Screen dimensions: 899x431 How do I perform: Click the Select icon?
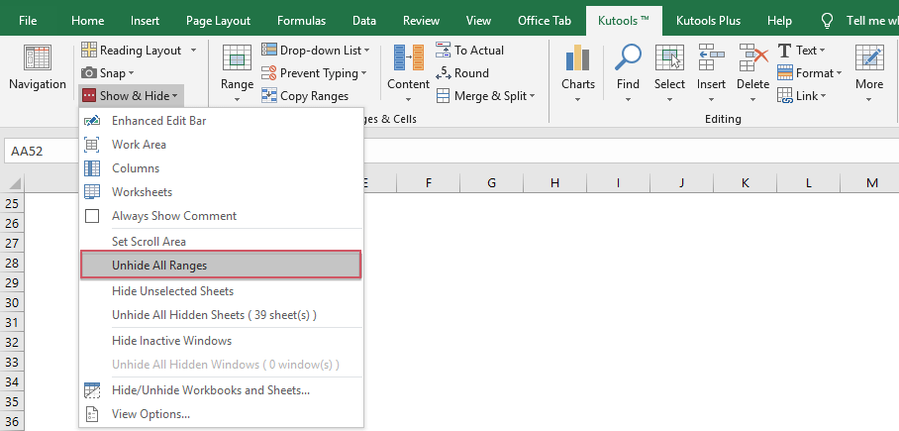pyautogui.click(x=669, y=58)
